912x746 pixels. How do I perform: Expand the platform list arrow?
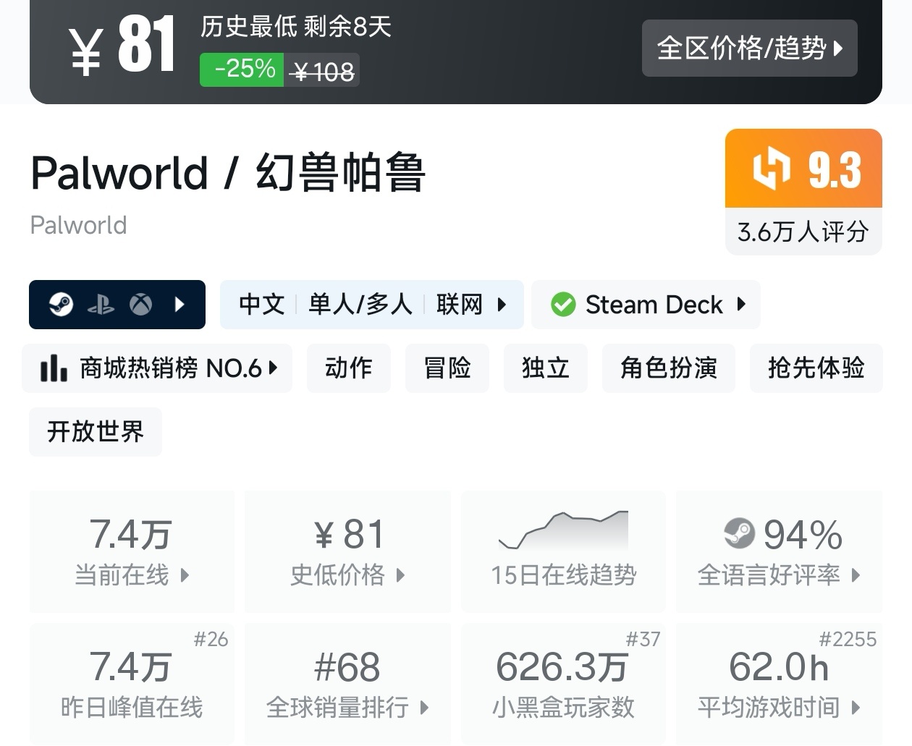coord(180,305)
